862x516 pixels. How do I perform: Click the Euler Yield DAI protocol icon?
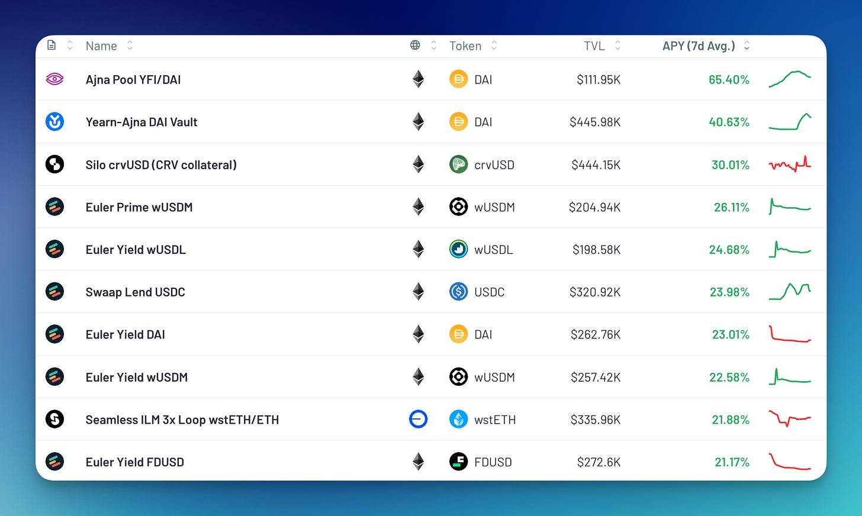point(54,334)
